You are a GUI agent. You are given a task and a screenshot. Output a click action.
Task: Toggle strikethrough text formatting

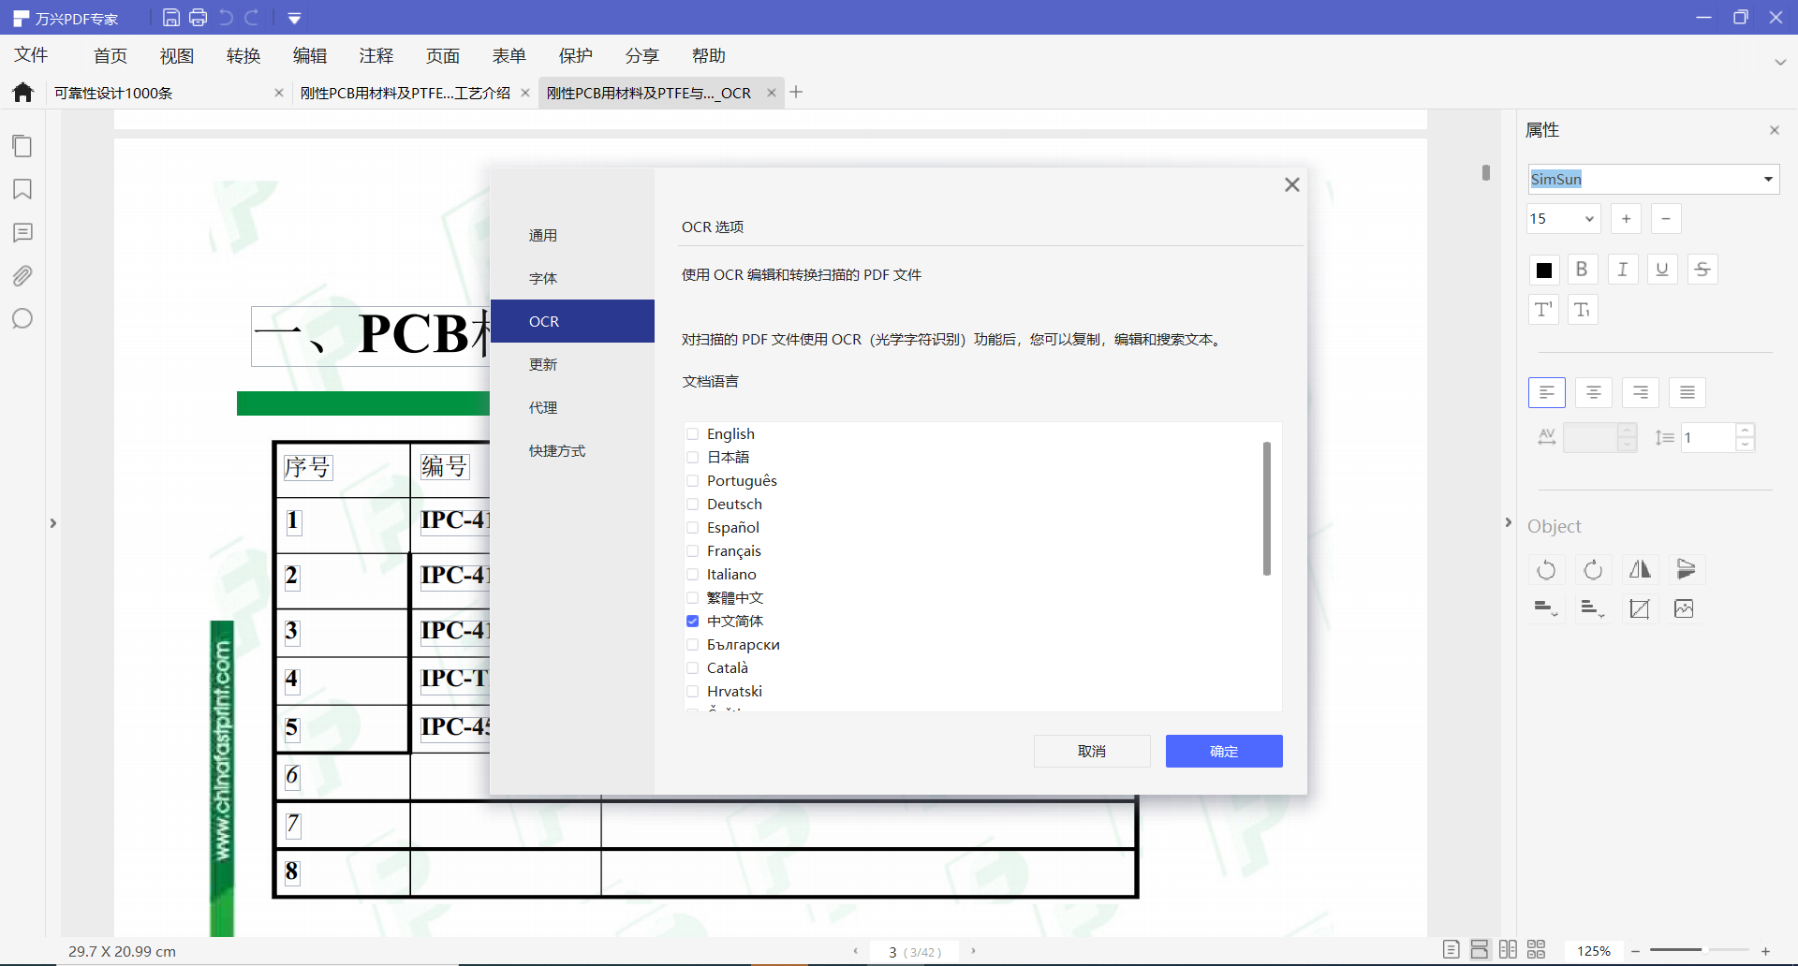(1702, 270)
